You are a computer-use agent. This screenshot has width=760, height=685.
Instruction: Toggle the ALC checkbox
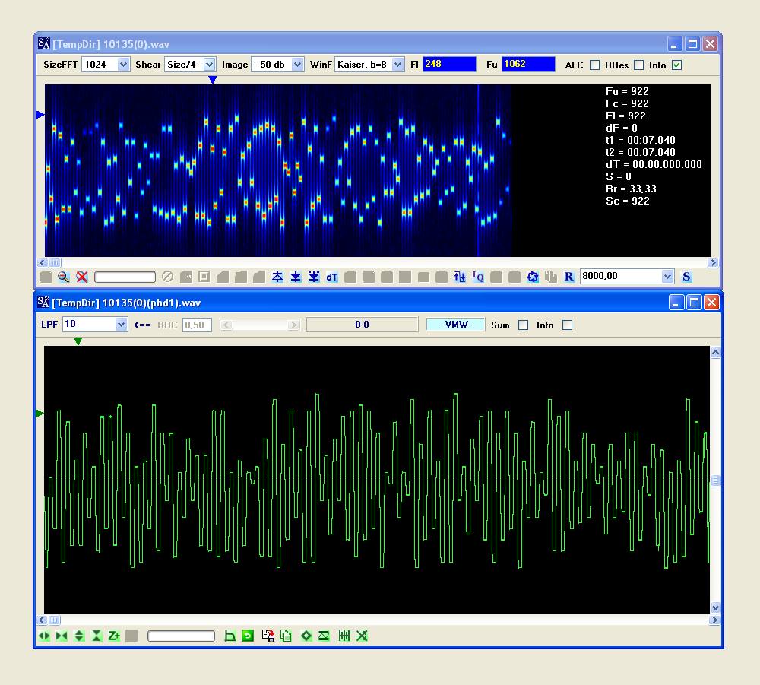[x=595, y=65]
